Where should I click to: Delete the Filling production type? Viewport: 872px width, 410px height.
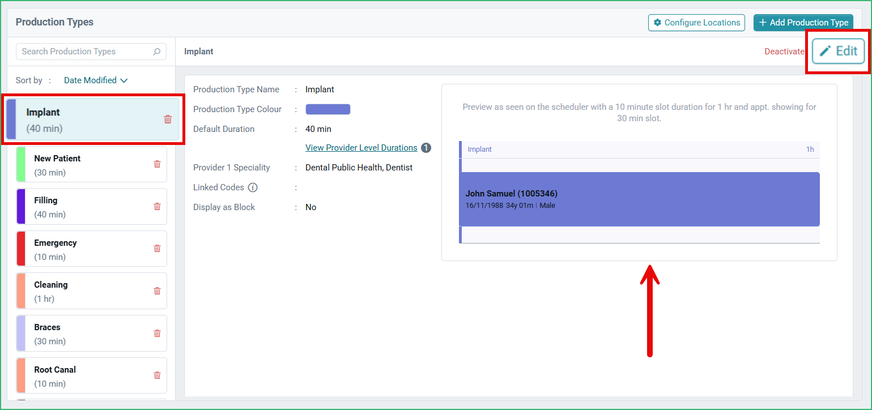click(x=158, y=206)
